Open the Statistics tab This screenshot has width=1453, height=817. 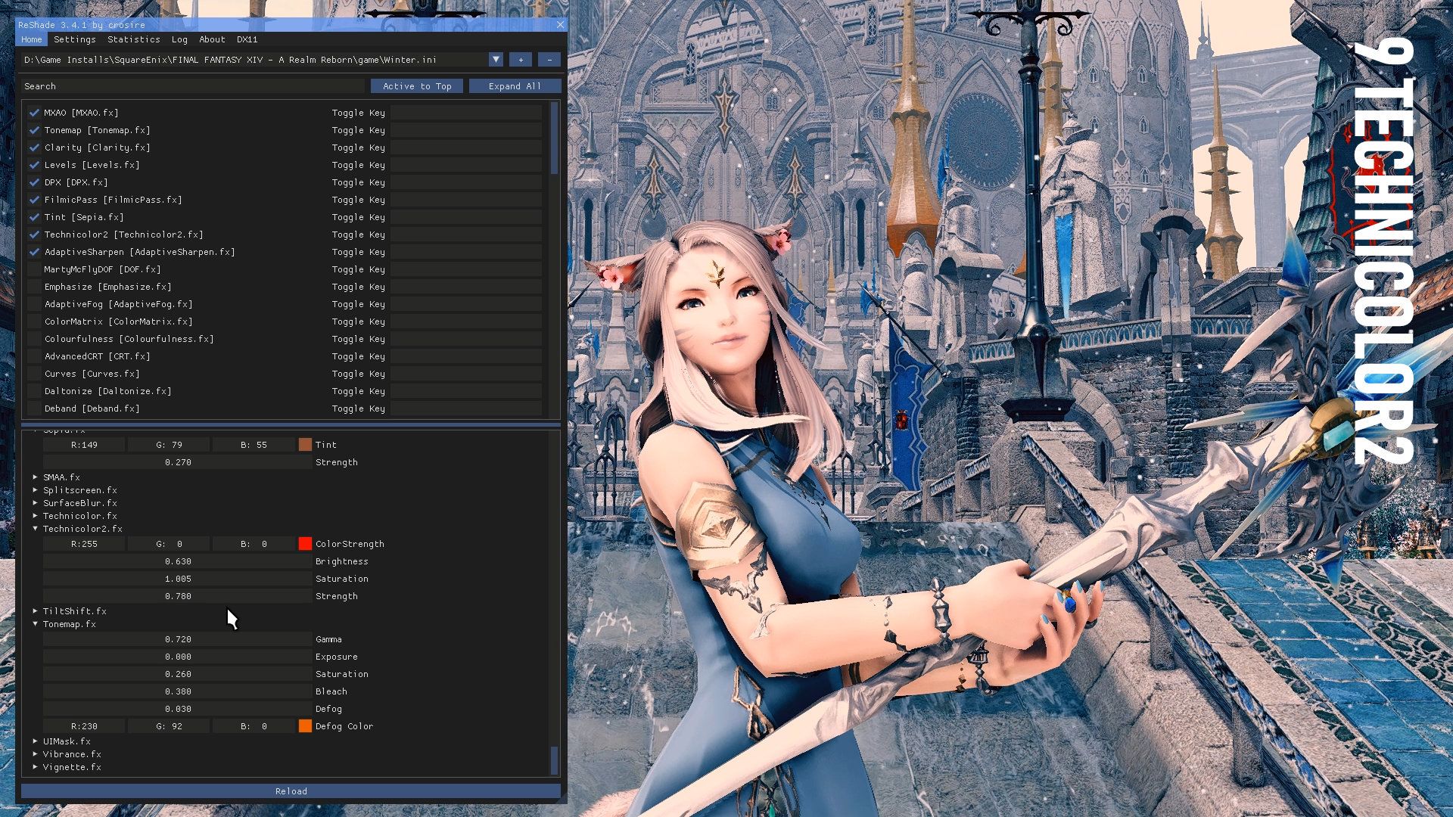point(134,39)
